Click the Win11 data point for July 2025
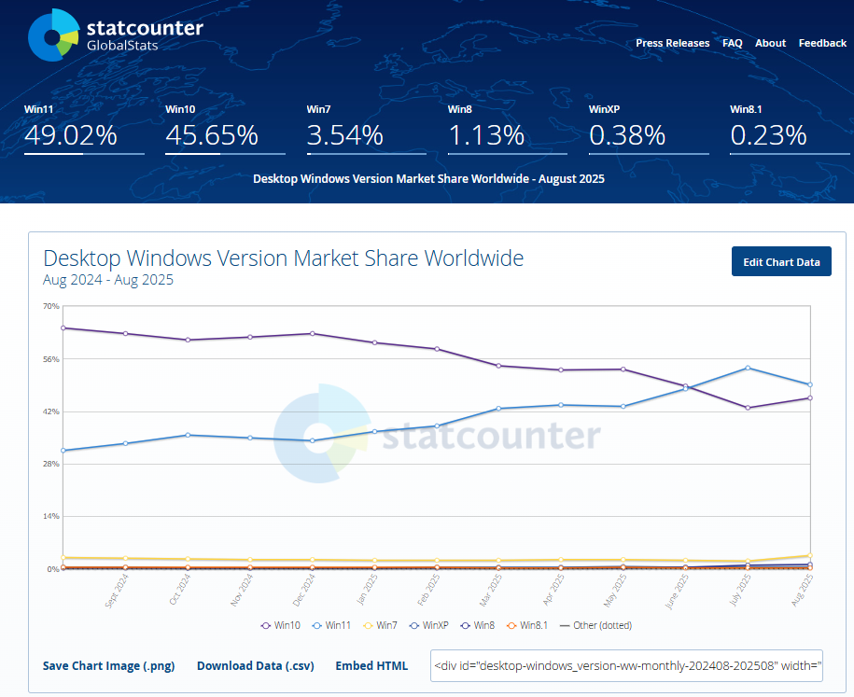Screen dimensions: 854x697 748,369
